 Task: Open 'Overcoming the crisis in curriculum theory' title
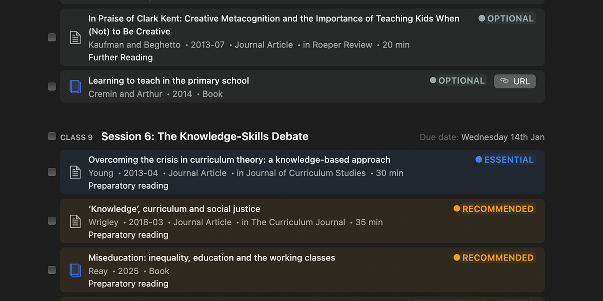[239, 160]
